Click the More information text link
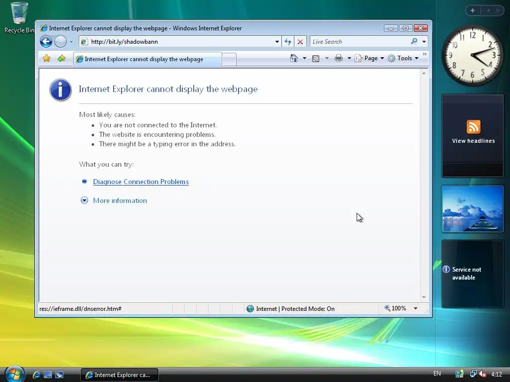Screen dimensions: 510x382 point(120,200)
